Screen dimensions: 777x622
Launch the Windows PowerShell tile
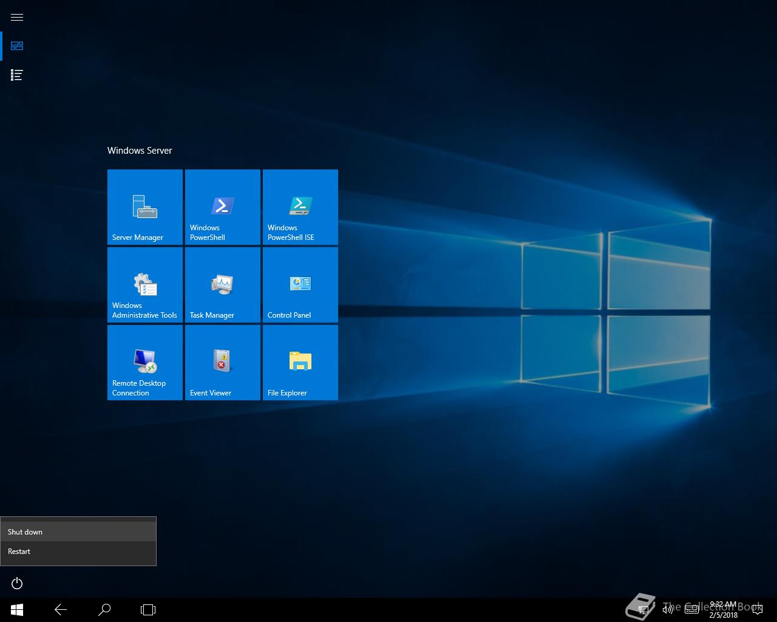[x=223, y=207]
